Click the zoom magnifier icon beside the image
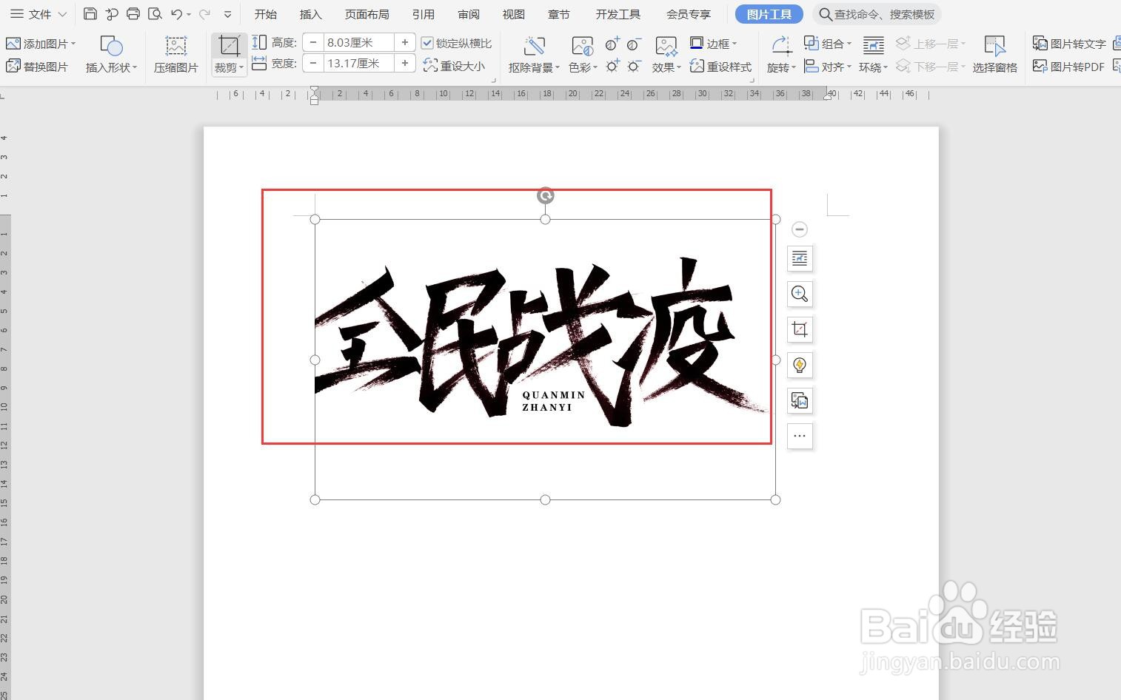The width and height of the screenshot is (1121, 700). coord(800,294)
